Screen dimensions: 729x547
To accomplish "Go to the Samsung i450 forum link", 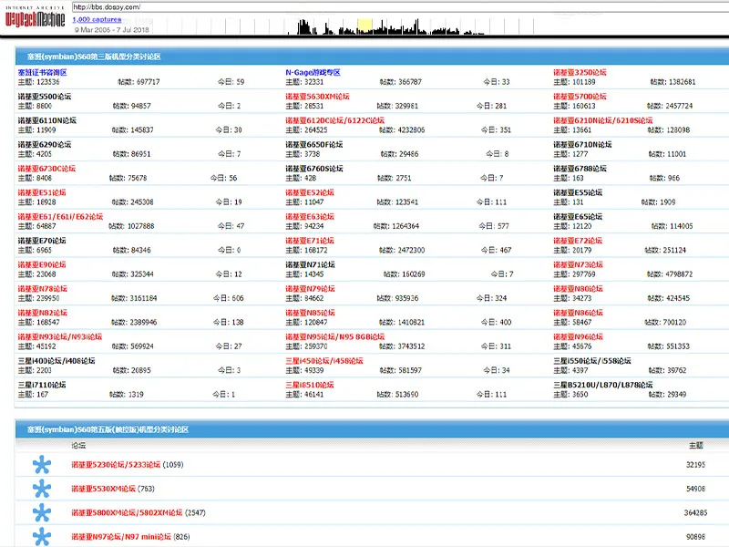I will 324,361.
